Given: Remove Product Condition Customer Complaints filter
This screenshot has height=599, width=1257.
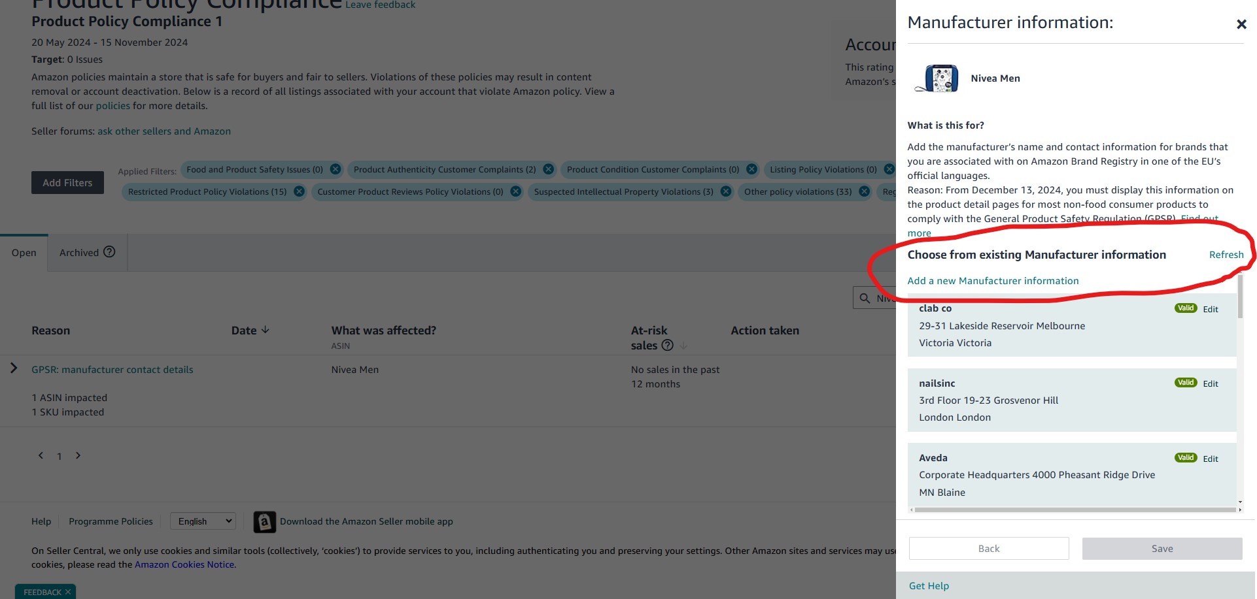Looking at the screenshot, I should (751, 169).
